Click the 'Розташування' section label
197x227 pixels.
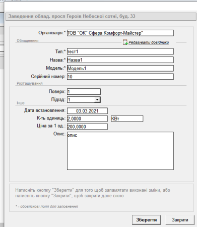pos(30,83)
